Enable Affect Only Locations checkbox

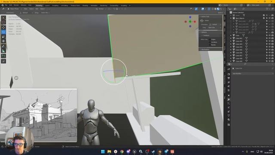(210, 42)
